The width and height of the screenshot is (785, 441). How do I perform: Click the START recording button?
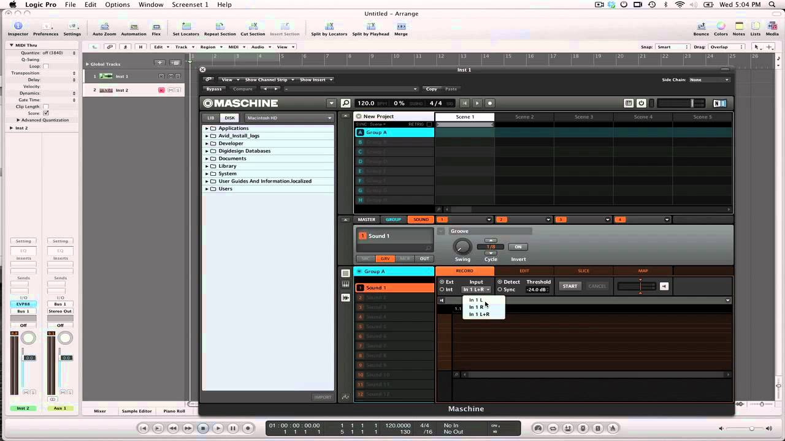coord(570,286)
